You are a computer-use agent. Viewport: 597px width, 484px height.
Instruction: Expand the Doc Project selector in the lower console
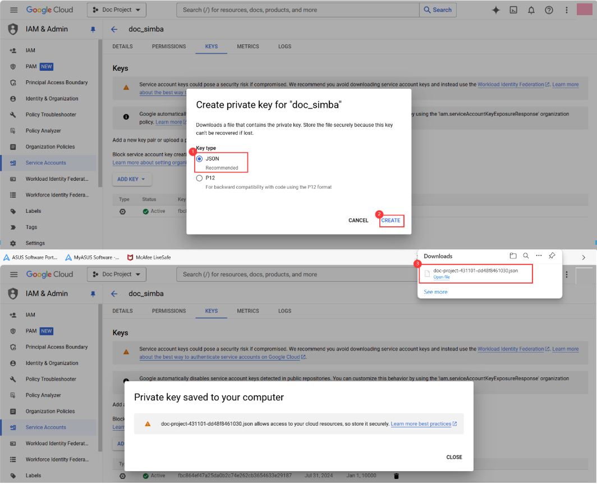(x=117, y=275)
